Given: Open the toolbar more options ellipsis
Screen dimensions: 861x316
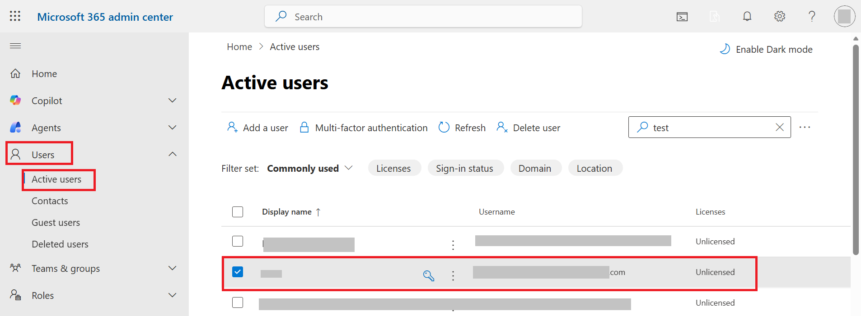Looking at the screenshot, I should pyautogui.click(x=805, y=128).
